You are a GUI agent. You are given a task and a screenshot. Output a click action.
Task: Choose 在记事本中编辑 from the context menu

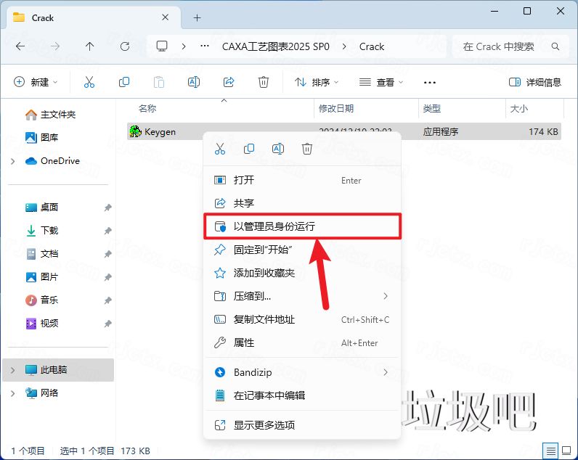[x=302, y=395]
